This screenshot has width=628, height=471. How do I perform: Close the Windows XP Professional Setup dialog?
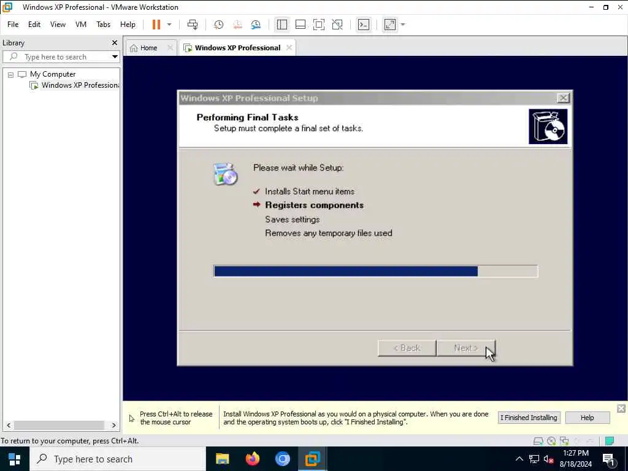tap(563, 98)
